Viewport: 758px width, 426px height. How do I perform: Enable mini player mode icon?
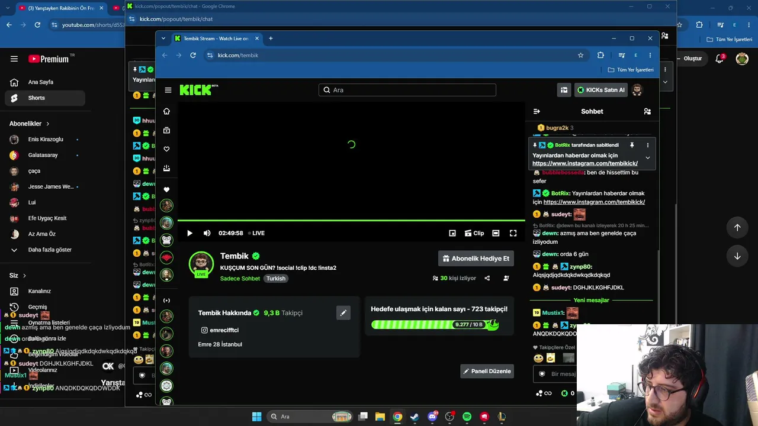click(x=452, y=233)
